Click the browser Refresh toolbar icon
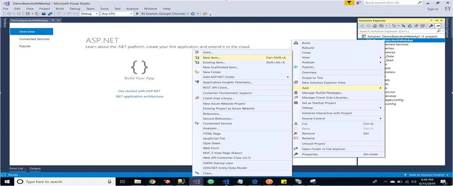The height and width of the screenshot is (186, 453). coord(193,14)
